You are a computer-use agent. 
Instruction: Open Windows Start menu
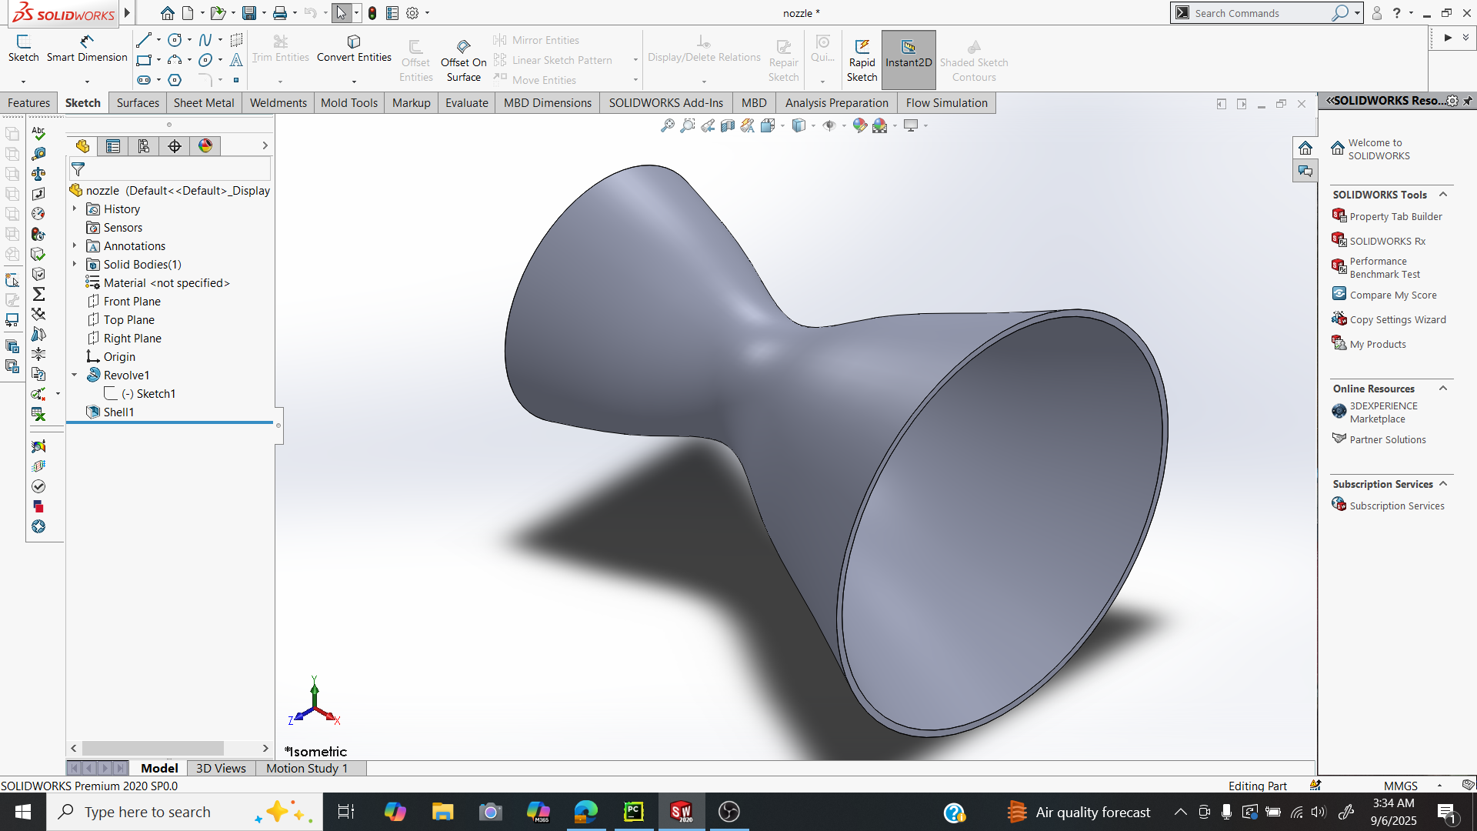[23, 812]
